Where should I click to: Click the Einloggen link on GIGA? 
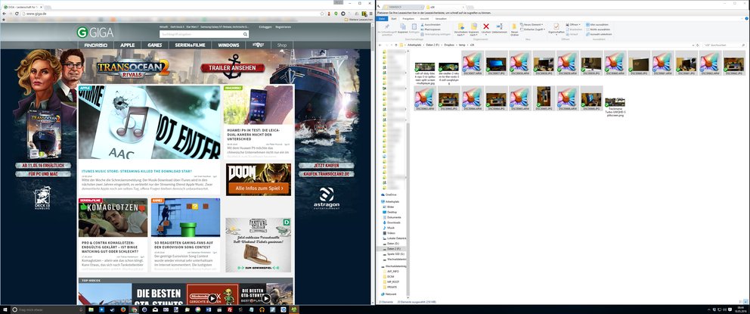[265, 26]
